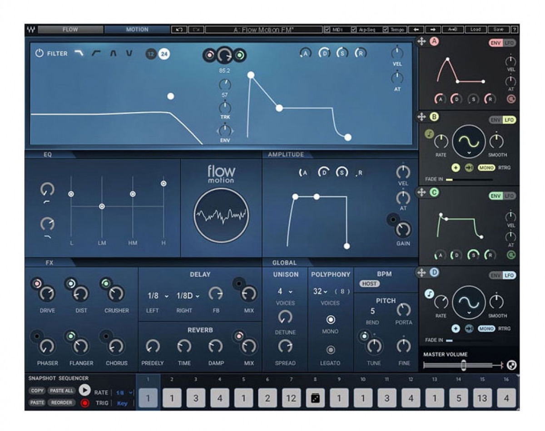Click the Waves logo icon
This screenshot has width=545, height=431.
pos(31,30)
